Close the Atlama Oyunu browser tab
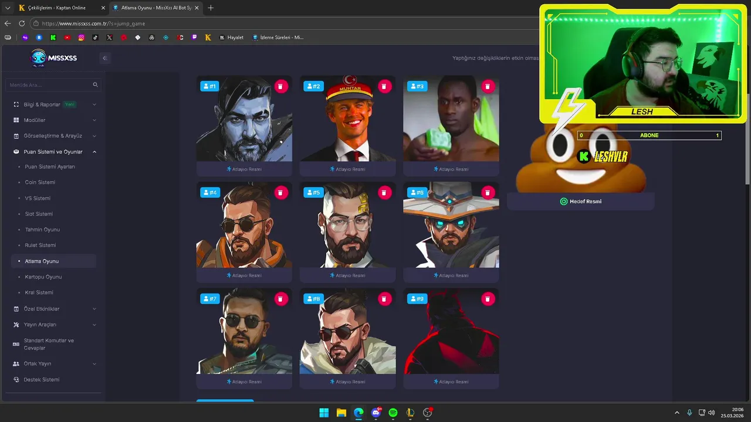This screenshot has width=751, height=422. (x=195, y=8)
